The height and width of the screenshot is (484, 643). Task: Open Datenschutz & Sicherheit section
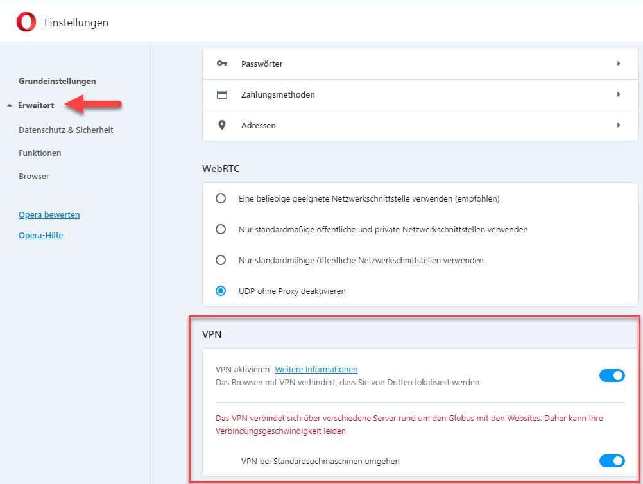coord(66,130)
